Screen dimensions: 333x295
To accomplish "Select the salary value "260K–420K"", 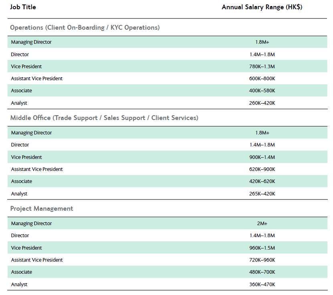I will pos(262,103).
